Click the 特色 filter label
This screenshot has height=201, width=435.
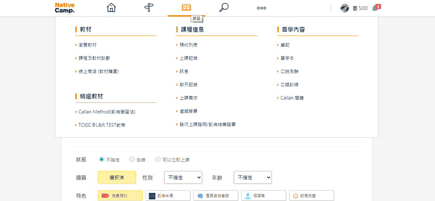pyautogui.click(x=81, y=196)
